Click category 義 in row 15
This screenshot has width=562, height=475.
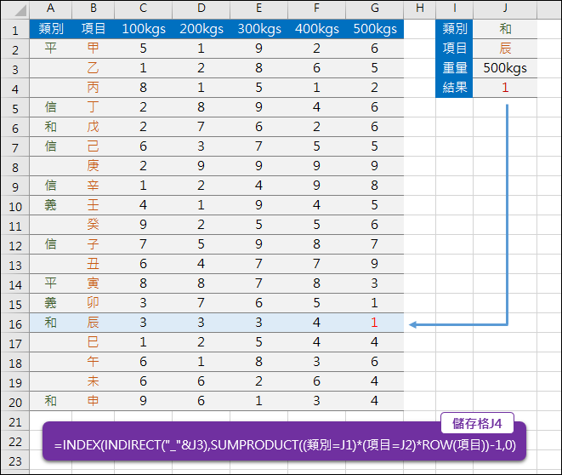click(50, 303)
